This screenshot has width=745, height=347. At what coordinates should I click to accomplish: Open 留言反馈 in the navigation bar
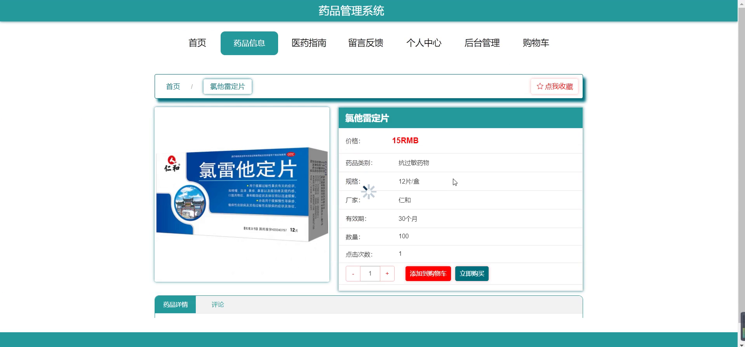tap(366, 43)
